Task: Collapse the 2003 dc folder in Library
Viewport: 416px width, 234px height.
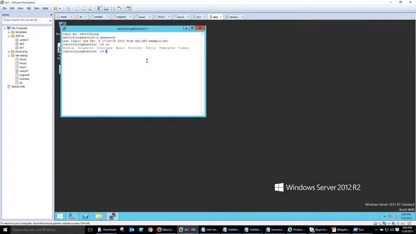Action: [x=8, y=36]
